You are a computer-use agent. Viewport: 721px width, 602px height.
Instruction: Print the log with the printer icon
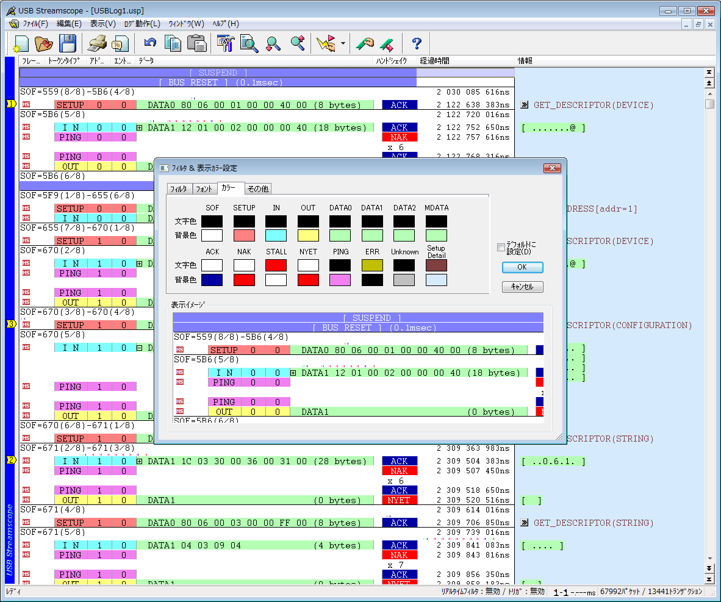[x=98, y=44]
